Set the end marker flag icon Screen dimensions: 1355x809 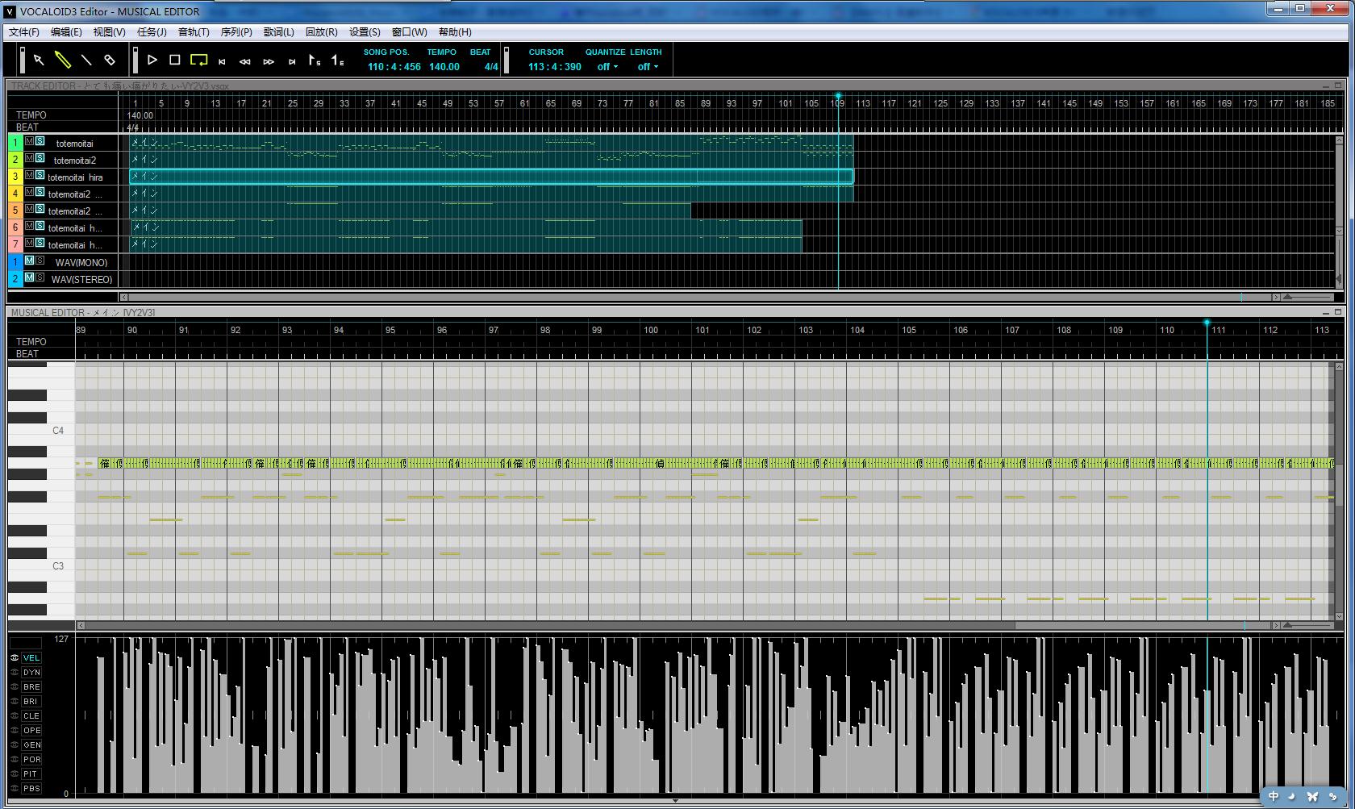click(x=338, y=60)
